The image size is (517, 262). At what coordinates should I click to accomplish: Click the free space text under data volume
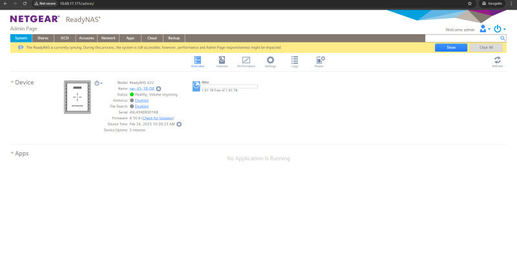point(219,90)
